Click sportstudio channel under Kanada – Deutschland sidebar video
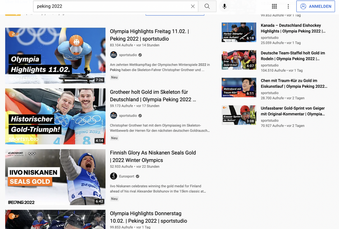The image size is (339, 229). tap(270, 37)
